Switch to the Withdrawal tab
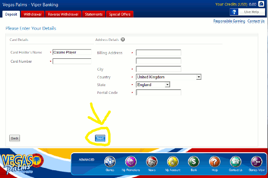268x178 pixels. (33, 14)
